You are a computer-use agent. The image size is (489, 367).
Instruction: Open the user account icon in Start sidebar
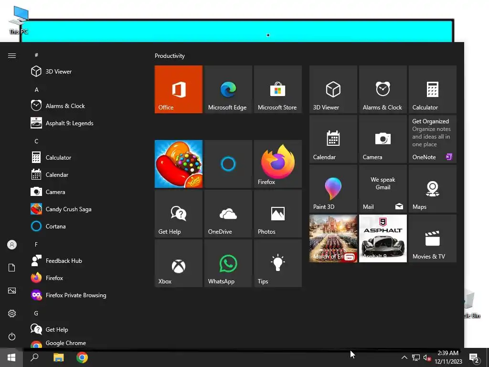coord(12,245)
